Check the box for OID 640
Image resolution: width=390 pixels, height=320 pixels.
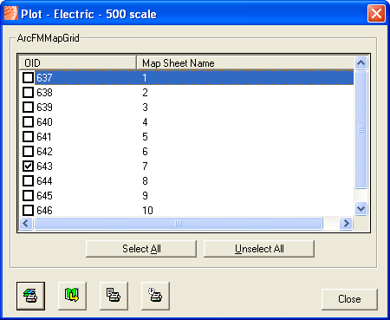28,121
